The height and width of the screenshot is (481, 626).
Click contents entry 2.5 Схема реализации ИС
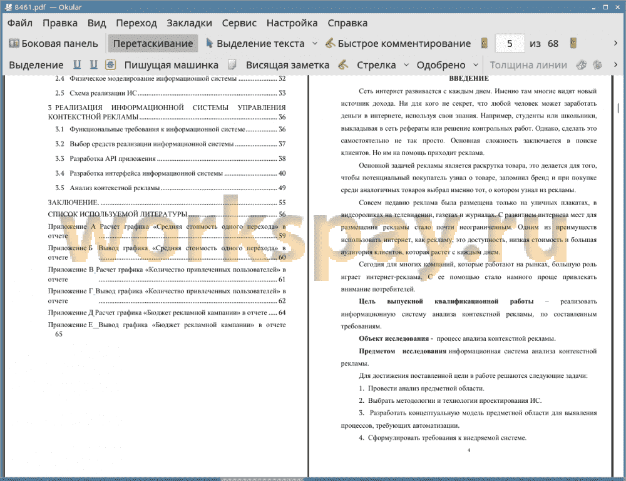(x=170, y=93)
